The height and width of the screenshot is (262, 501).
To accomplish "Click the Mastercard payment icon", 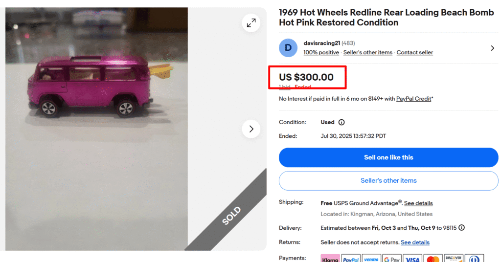I will pyautogui.click(x=433, y=259).
